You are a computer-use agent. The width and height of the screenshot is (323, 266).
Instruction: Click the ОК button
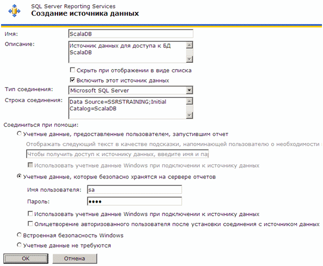(26, 259)
